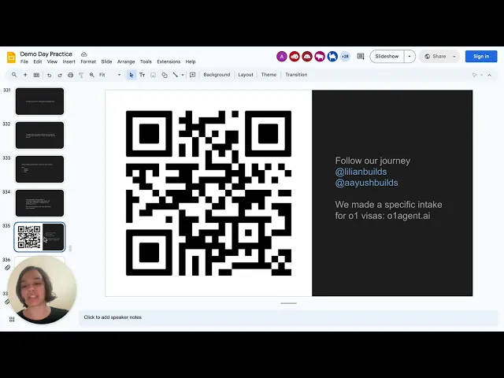Select slide 334 thumbnail

click(x=40, y=203)
